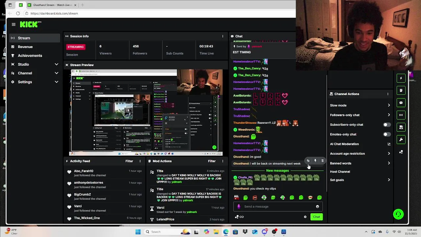421x237 pixels.
Task: Click ThunderStrauss username in chat
Action: tap(244, 123)
